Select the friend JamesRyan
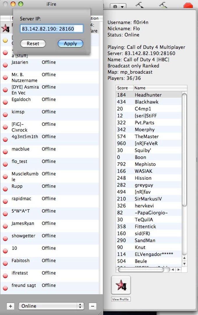198x315 pixels. (49, 226)
